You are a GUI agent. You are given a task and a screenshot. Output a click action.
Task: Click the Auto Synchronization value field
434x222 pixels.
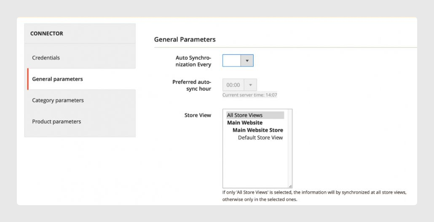(232, 61)
